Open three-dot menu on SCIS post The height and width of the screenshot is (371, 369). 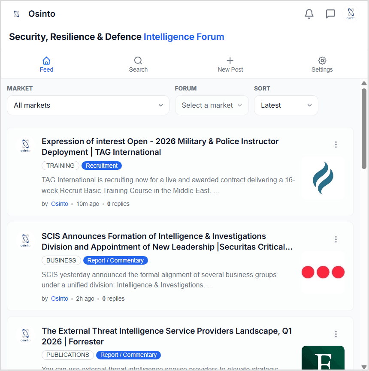[336, 239]
